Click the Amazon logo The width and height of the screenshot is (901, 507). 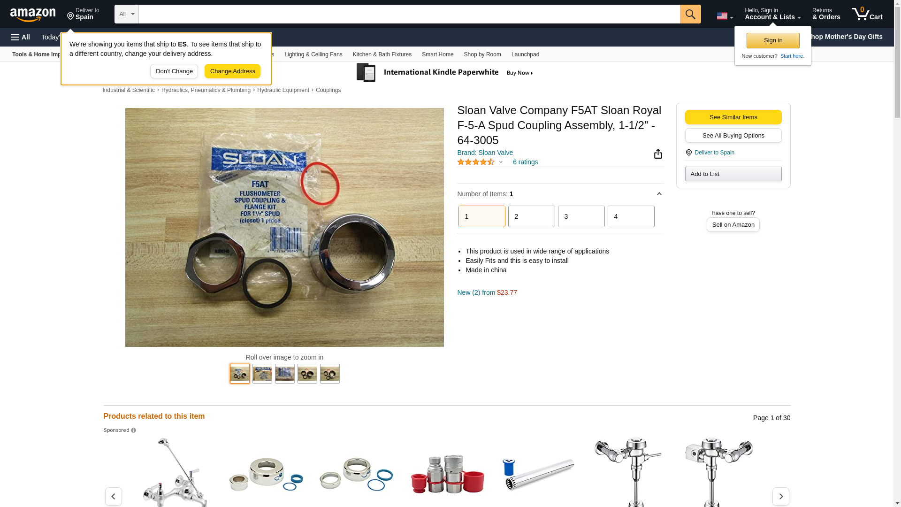coord(33,15)
